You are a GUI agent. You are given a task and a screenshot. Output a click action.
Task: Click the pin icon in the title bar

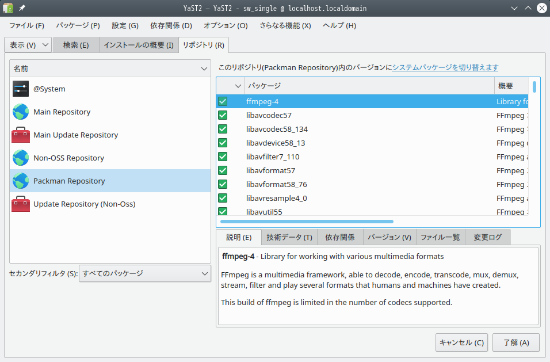click(22, 7)
